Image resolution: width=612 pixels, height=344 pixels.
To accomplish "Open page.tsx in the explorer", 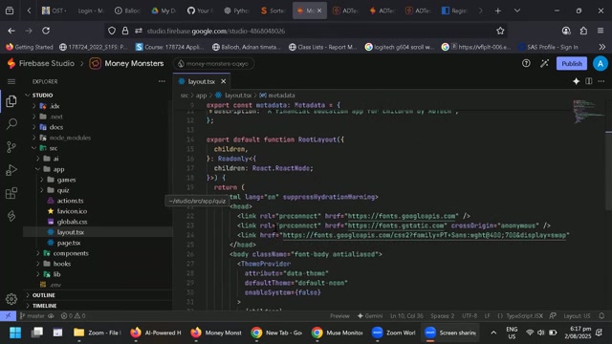I will 69,243.
